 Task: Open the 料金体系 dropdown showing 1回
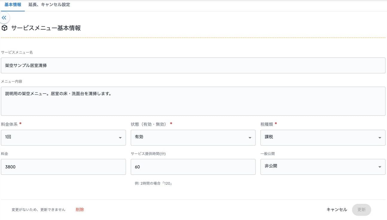pyautogui.click(x=63, y=138)
